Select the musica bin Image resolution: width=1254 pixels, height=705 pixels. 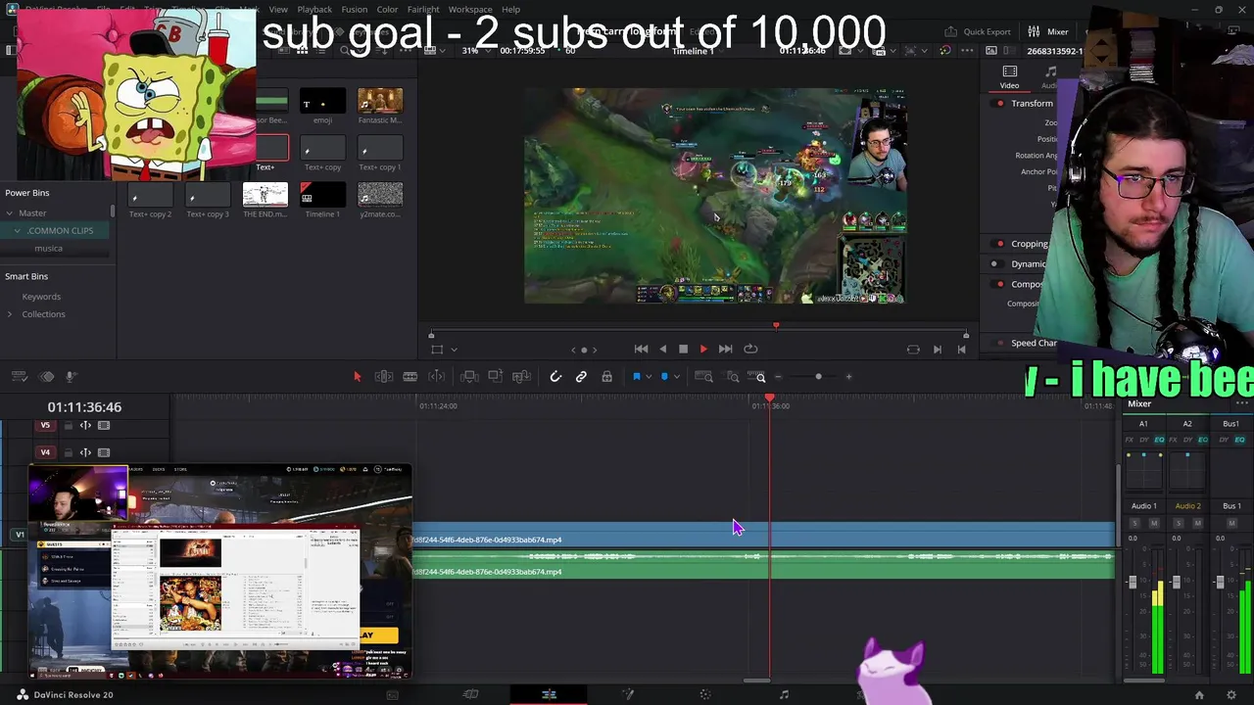pyautogui.click(x=48, y=249)
